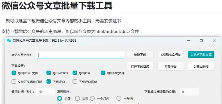Close the 批量下载工具 window
The image size is (222, 104).
point(214,41)
